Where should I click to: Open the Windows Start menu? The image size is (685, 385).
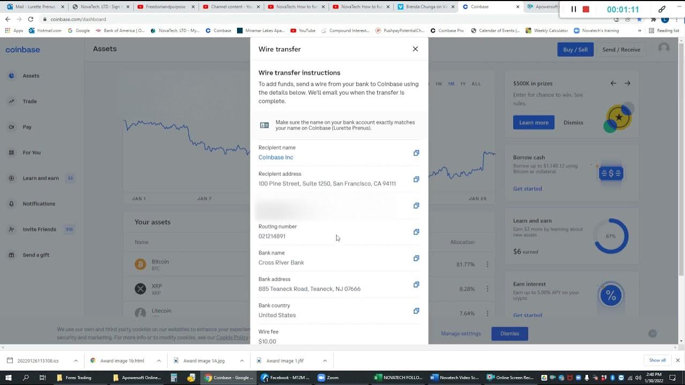(9, 378)
